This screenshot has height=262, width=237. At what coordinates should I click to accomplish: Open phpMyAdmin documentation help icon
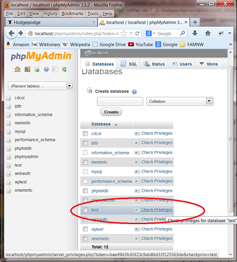pos(46,69)
